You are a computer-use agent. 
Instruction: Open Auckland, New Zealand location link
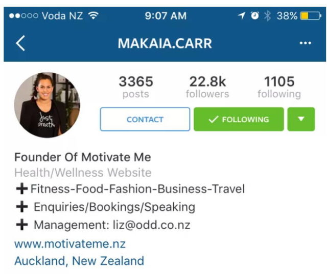[79, 261]
